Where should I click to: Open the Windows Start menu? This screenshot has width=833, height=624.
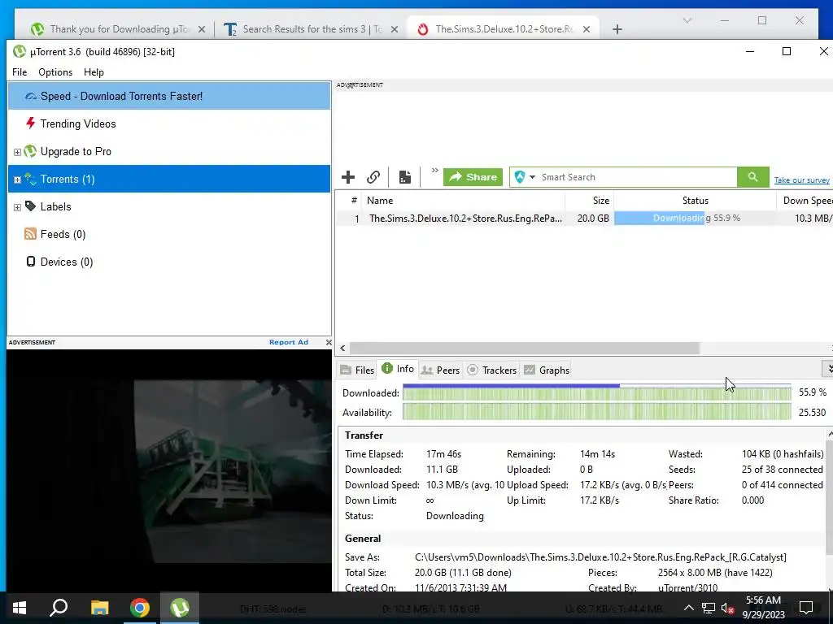[x=20, y=608]
